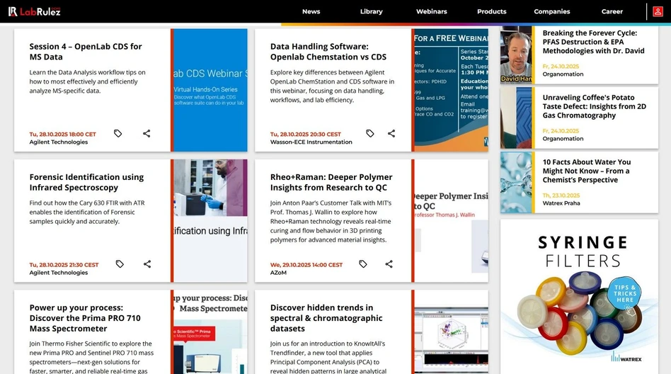671x374 pixels.
Task: Click 'Wasson-ECE Instrumentation' company name
Action: [311, 142]
